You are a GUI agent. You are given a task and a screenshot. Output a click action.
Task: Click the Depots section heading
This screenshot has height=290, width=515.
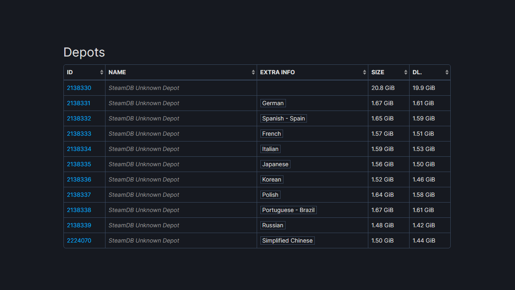click(84, 52)
